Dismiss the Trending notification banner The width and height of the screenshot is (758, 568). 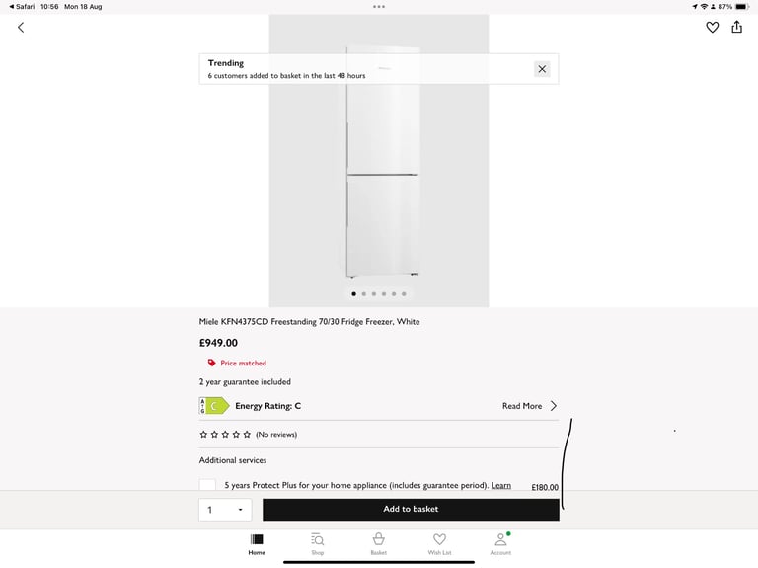[542, 69]
